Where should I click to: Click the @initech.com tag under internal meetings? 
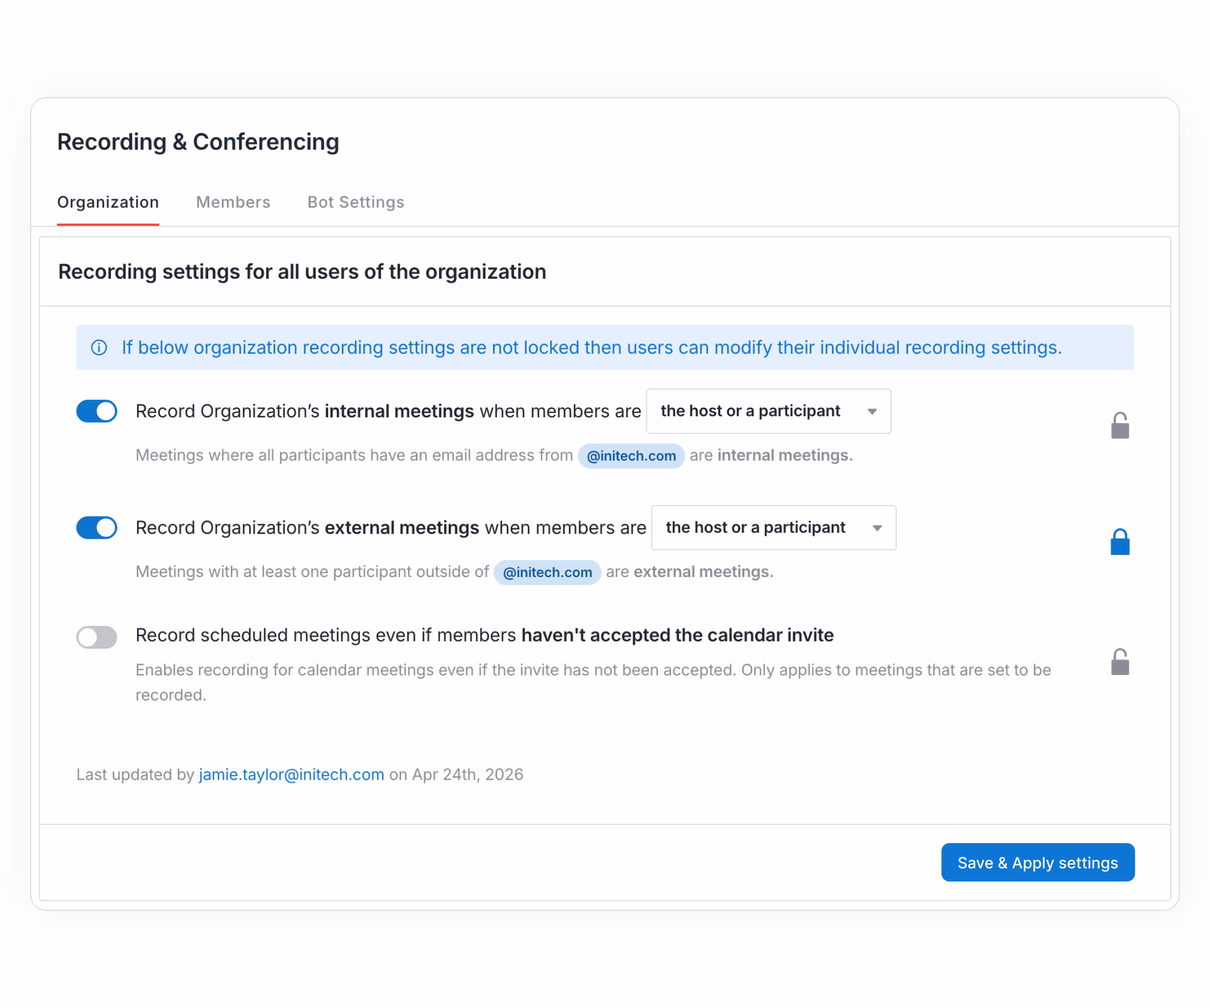coord(631,456)
